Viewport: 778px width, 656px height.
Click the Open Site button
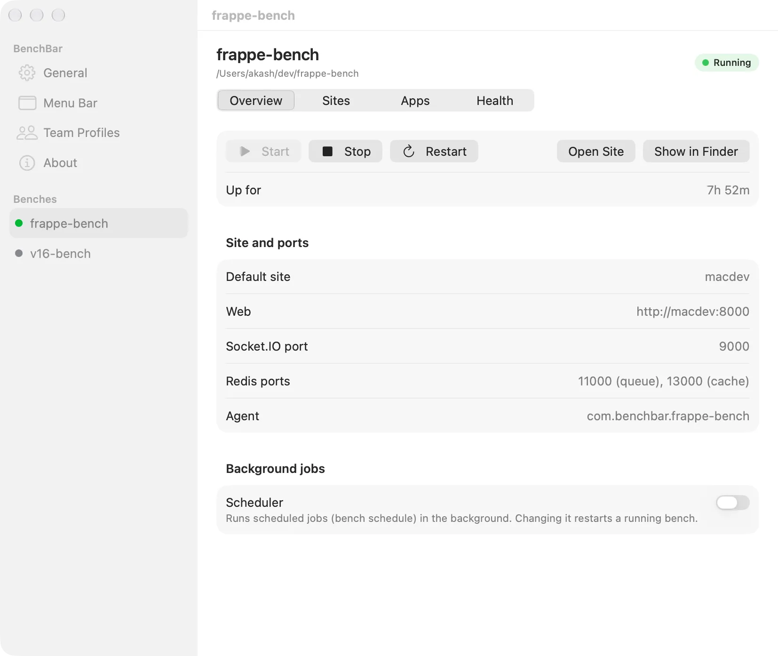[596, 151]
